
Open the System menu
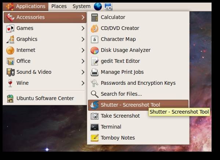tap(81, 7)
